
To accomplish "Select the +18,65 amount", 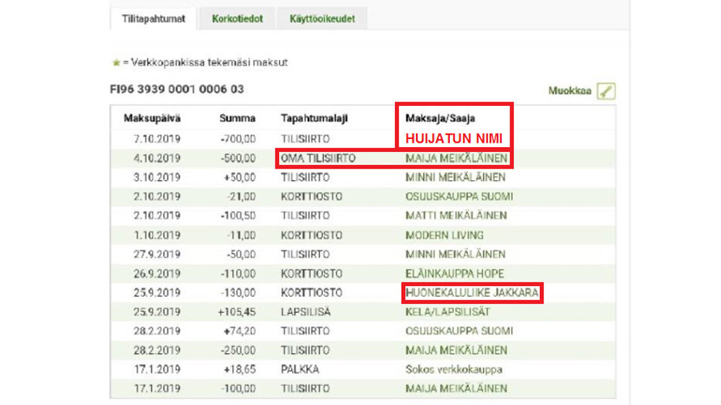I will click(239, 370).
